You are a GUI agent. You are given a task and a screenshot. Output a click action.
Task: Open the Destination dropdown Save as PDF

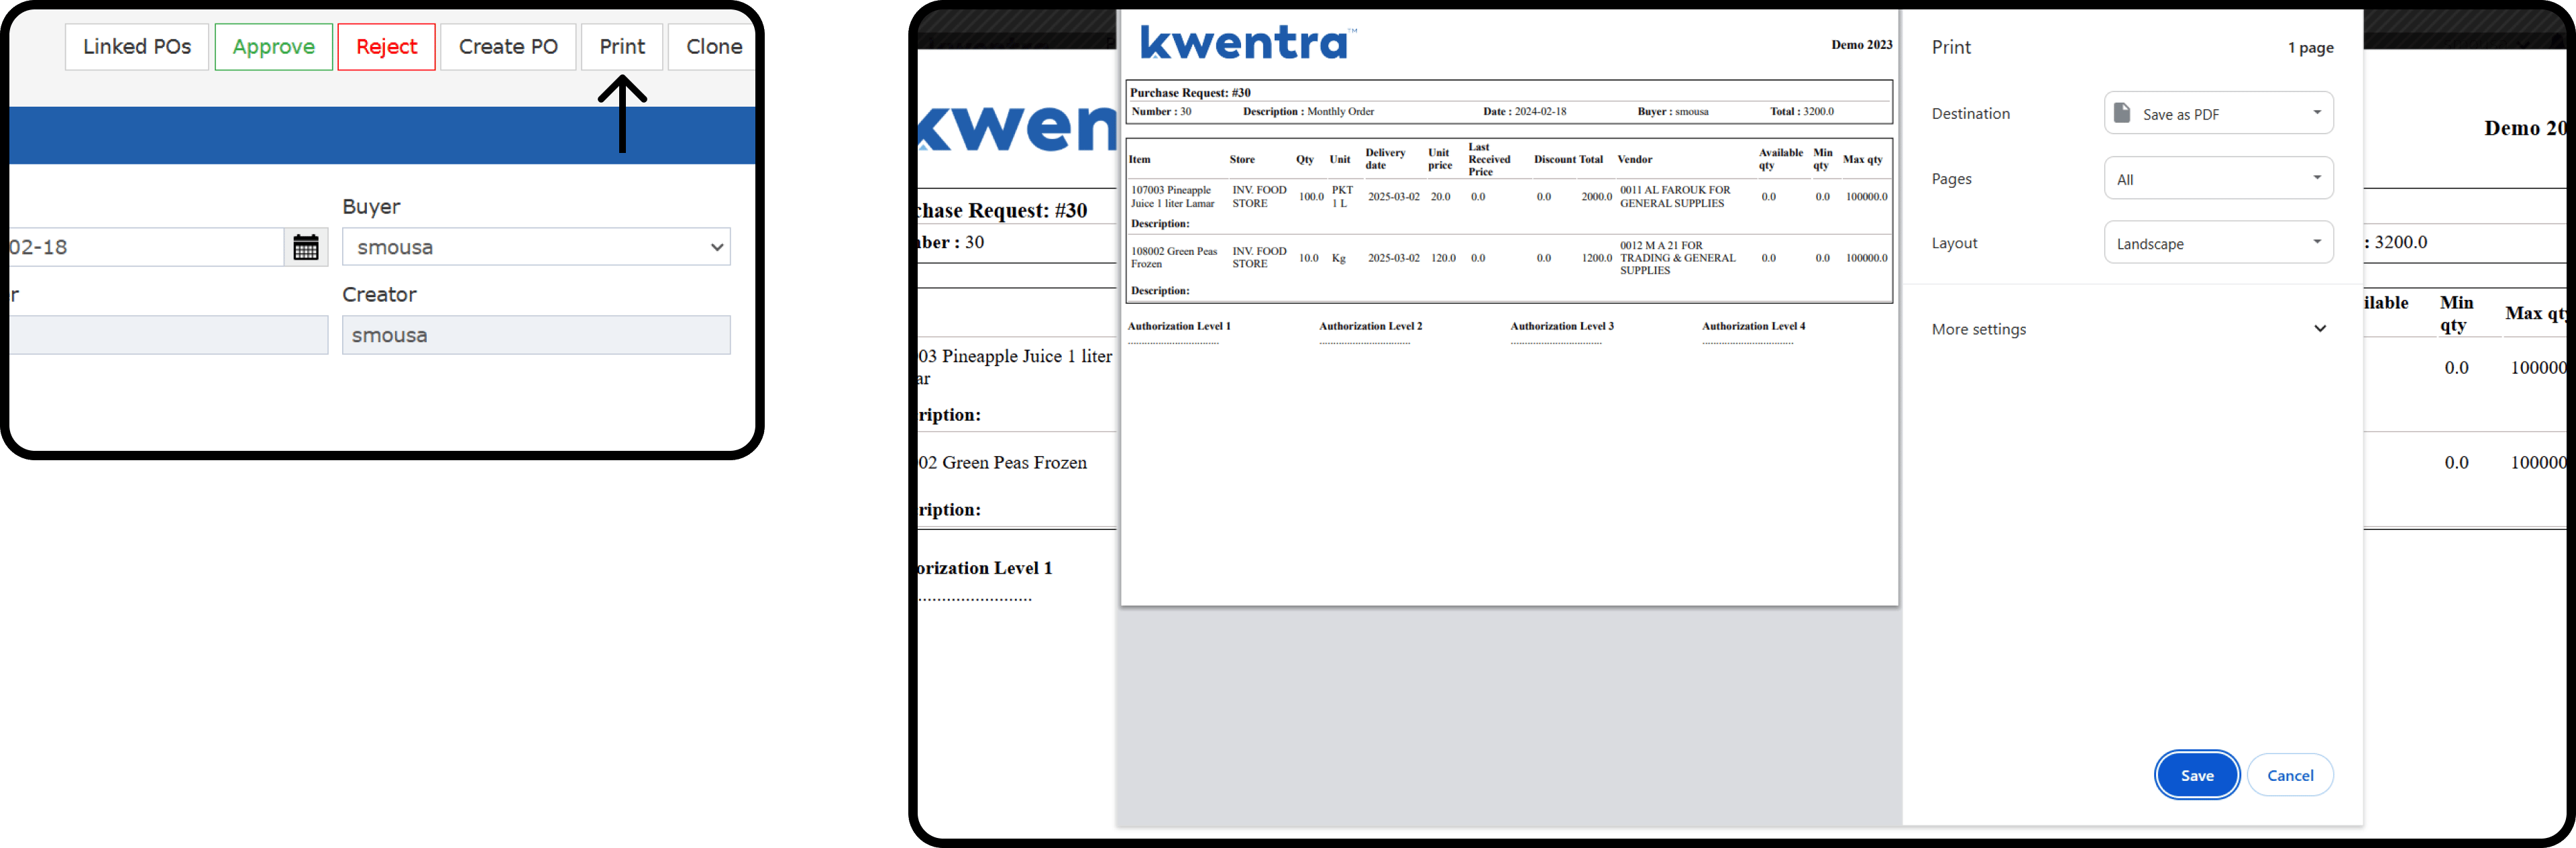click(x=2218, y=113)
